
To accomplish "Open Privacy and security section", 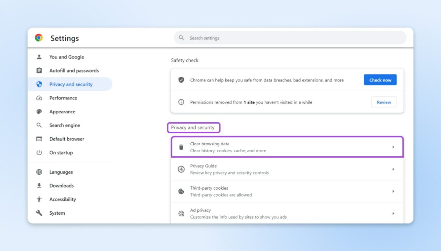I will point(71,84).
